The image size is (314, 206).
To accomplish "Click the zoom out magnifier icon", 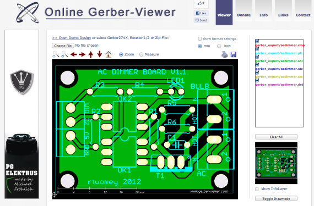I will pos(64,54).
